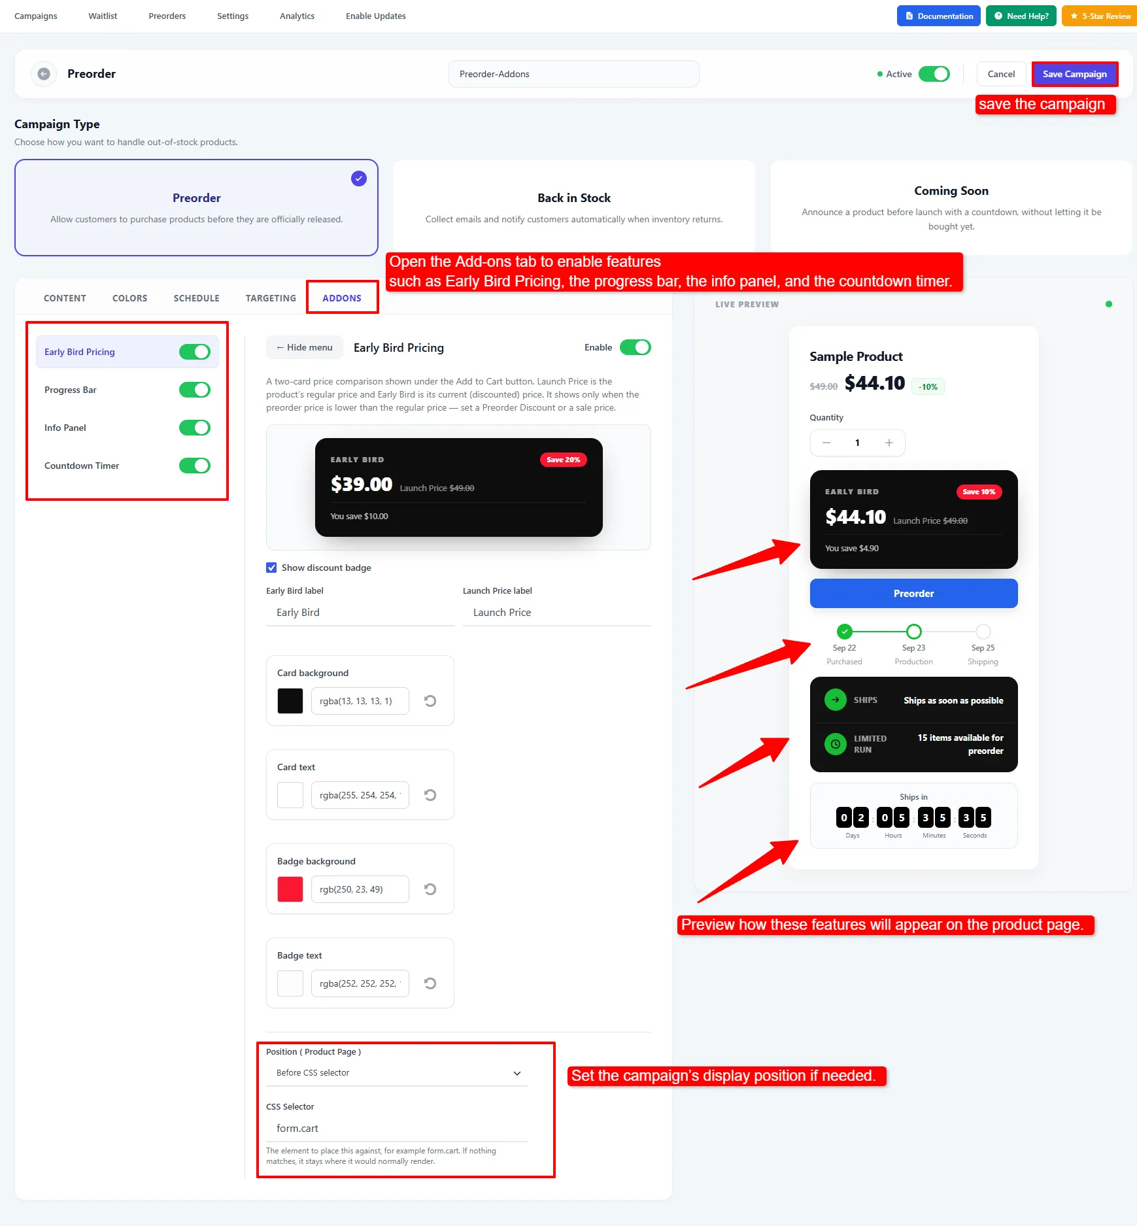Open Settings in top navigation
1137x1226 pixels.
tap(233, 16)
